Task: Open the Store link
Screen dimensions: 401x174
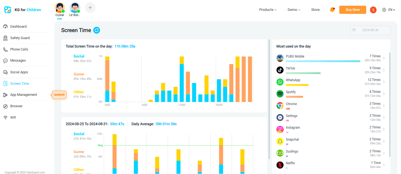Action: tap(315, 10)
